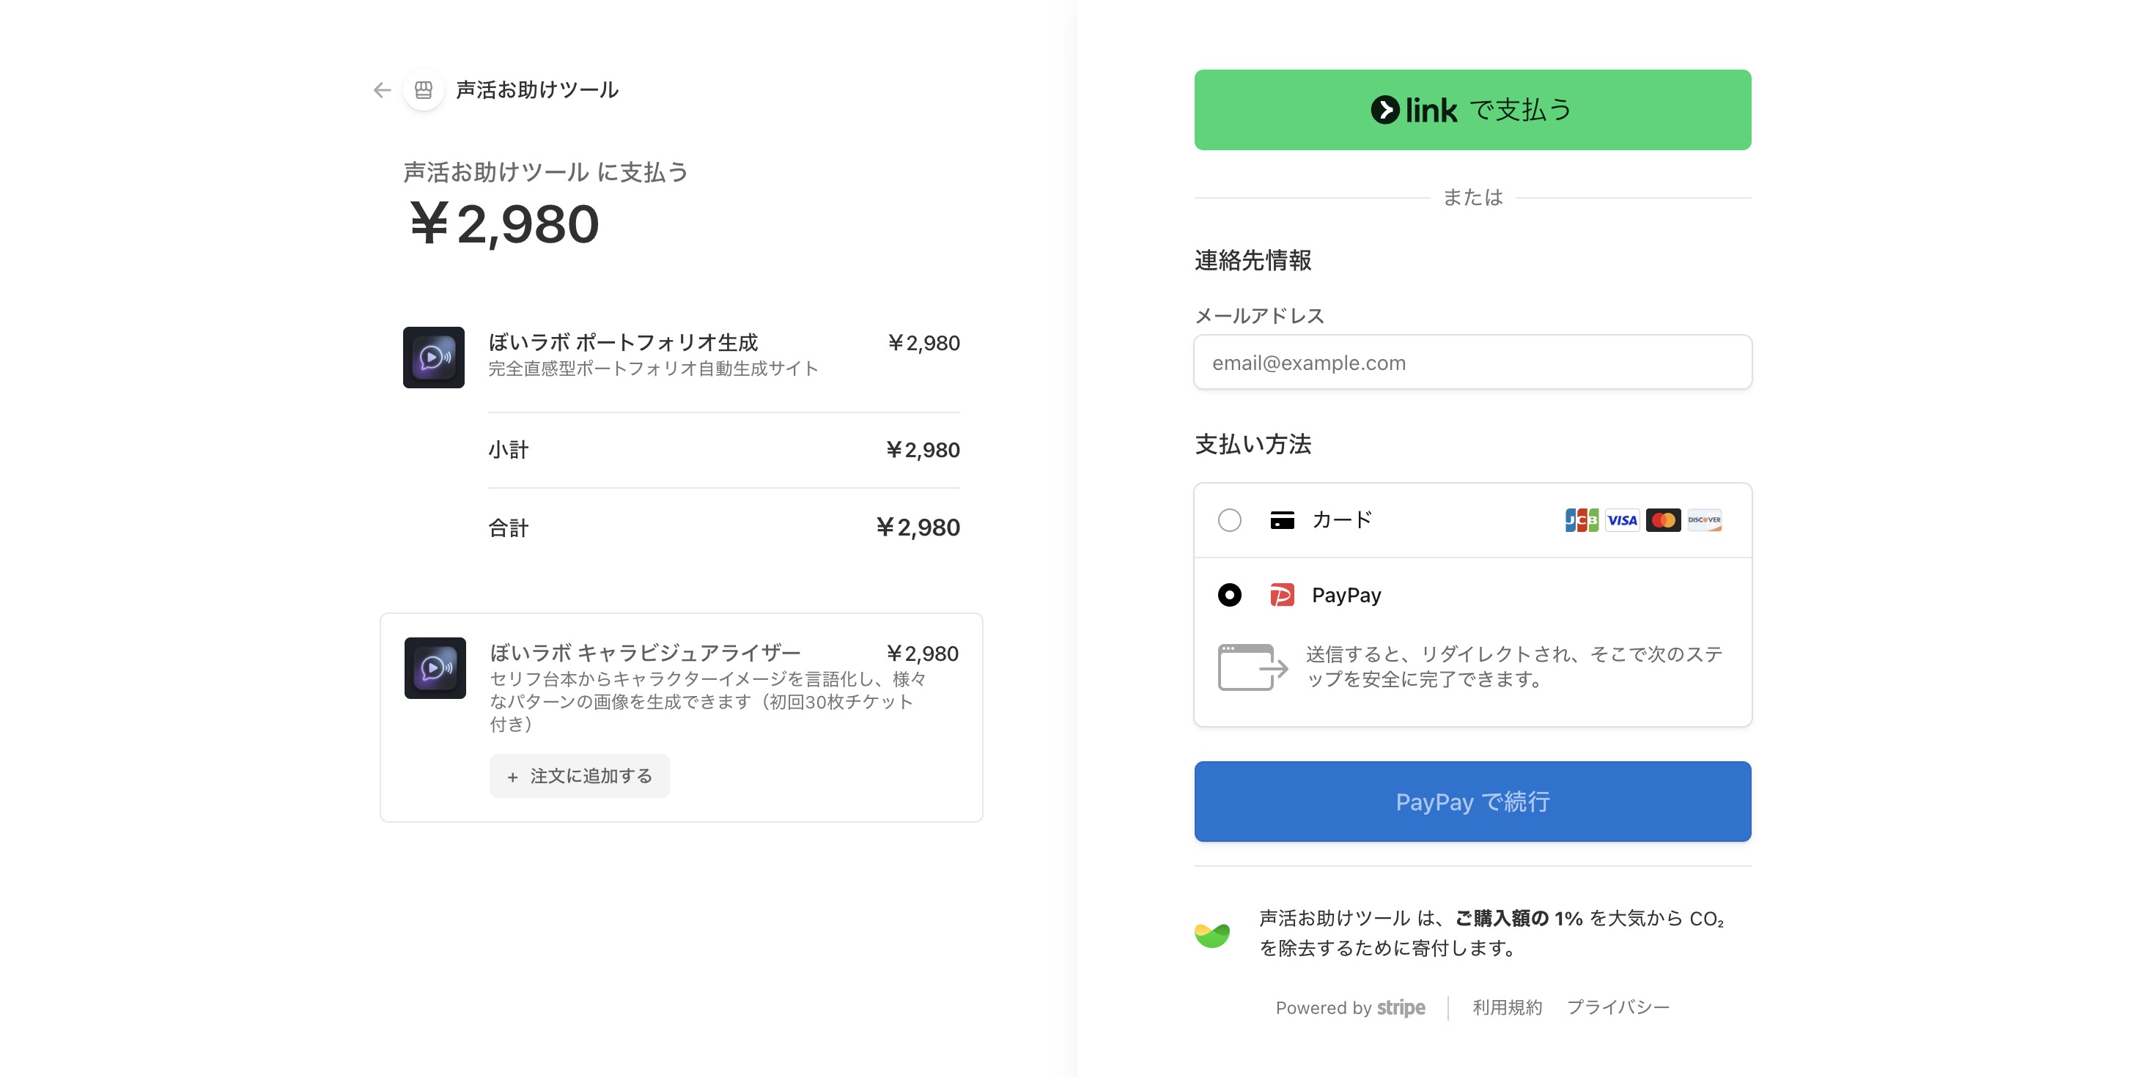Click the JCB card brand icon
Viewport: 2154px width, 1077px height.
click(x=1581, y=519)
